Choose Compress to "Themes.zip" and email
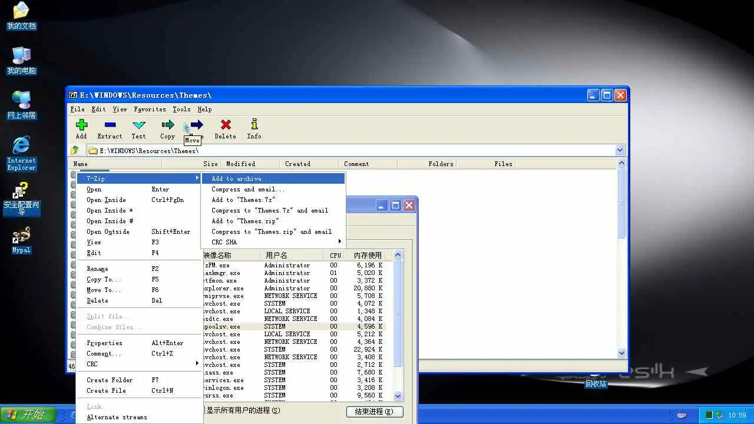The height and width of the screenshot is (424, 754). click(273, 231)
